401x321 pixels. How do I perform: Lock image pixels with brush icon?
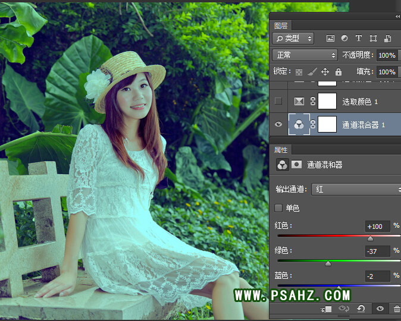coord(312,72)
